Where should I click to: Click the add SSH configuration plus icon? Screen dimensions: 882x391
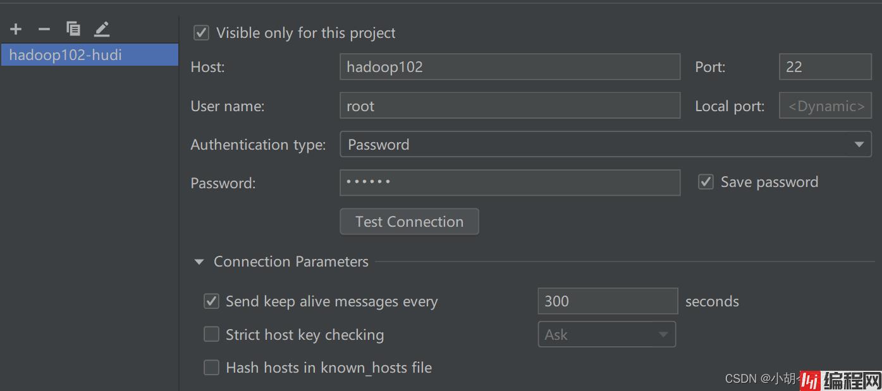coord(16,29)
